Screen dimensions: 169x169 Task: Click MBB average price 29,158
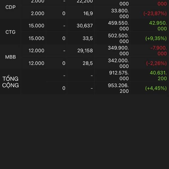(85, 51)
